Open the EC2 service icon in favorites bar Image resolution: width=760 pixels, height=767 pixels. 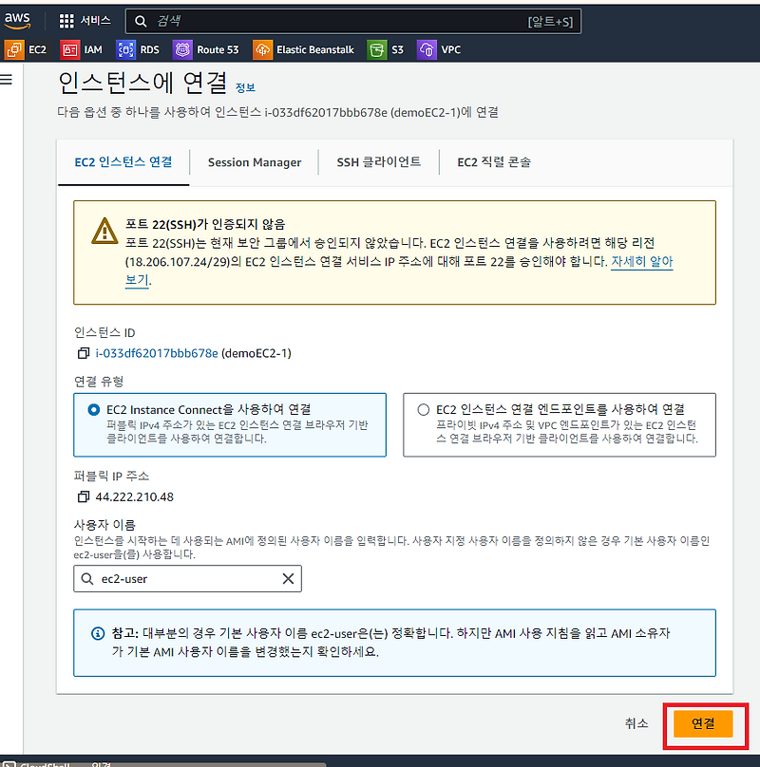14,48
